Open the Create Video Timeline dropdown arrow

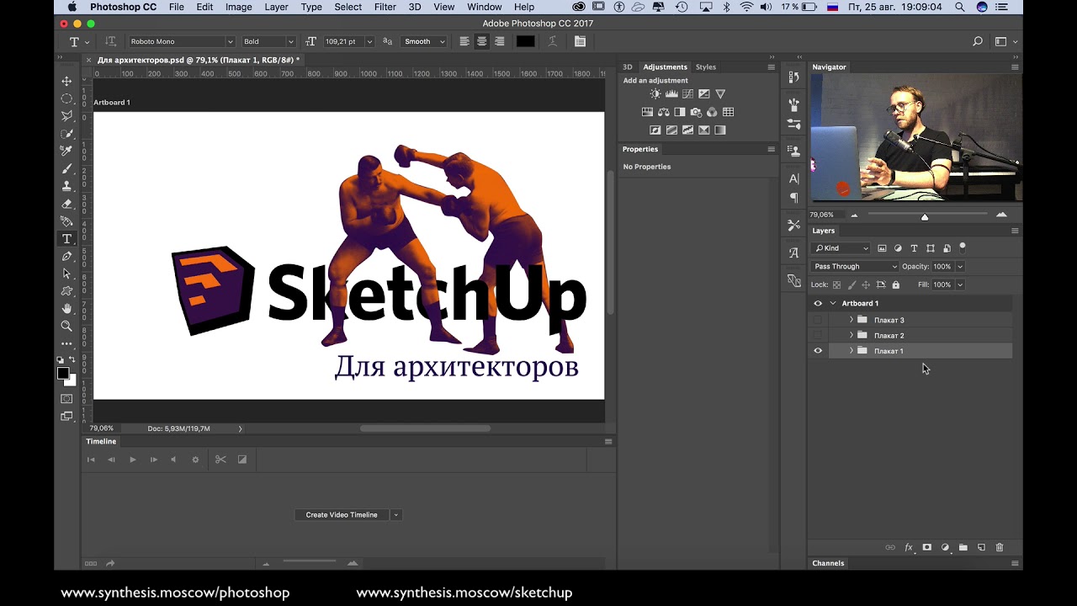pyautogui.click(x=395, y=515)
